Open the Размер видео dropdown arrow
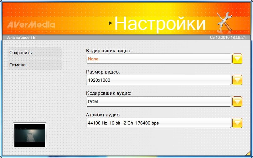 coord(237,80)
